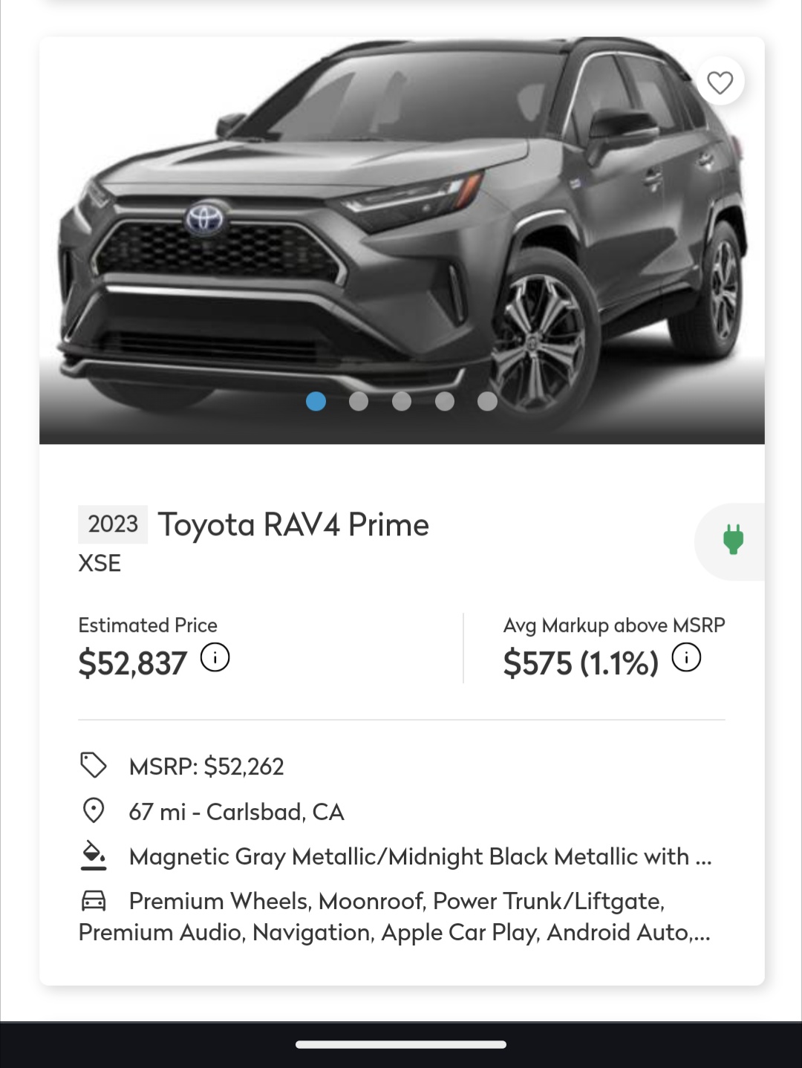This screenshot has height=1068, width=802.
Task: Select the second carousel dot
Action: point(359,401)
